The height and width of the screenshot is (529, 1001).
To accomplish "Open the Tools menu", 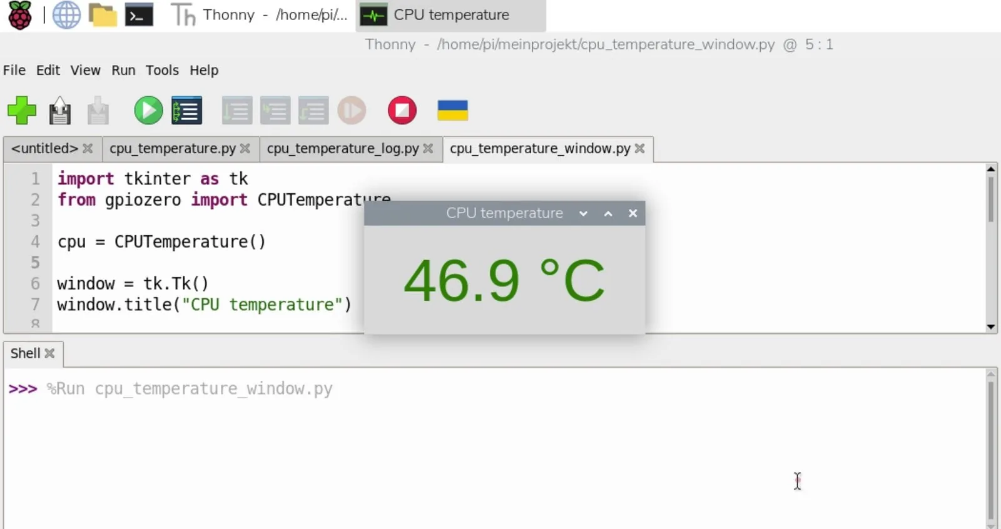I will (162, 70).
